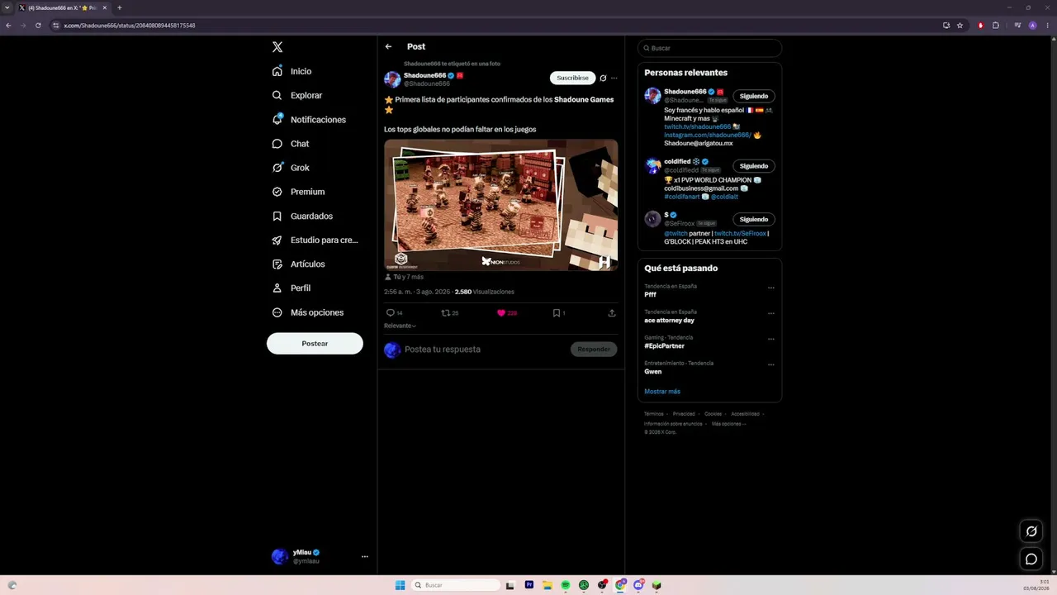Open a new browser tab
The image size is (1057, 595).
pos(119,8)
